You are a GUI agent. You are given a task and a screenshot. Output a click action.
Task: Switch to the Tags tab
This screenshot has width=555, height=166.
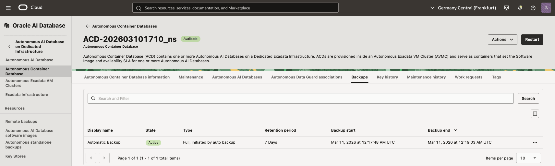496,77
